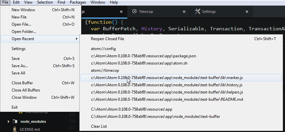The height and width of the screenshot is (132, 285).
Task: Open the File menu
Action: click(5, 2)
